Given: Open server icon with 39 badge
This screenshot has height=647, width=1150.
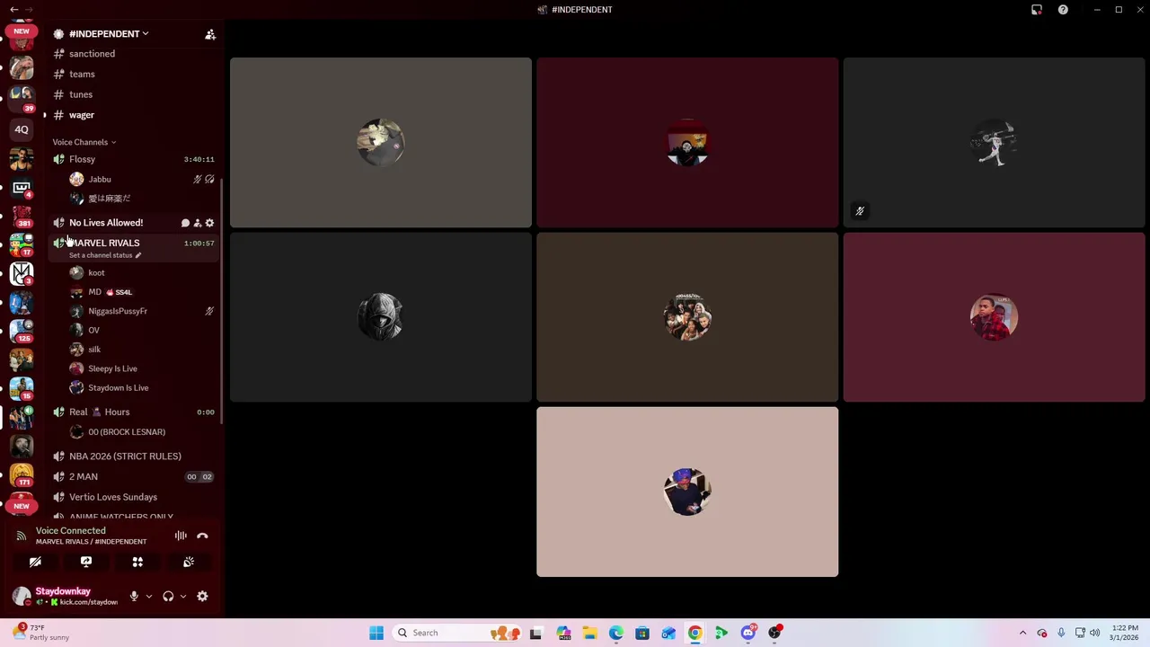Looking at the screenshot, I should click(22, 98).
